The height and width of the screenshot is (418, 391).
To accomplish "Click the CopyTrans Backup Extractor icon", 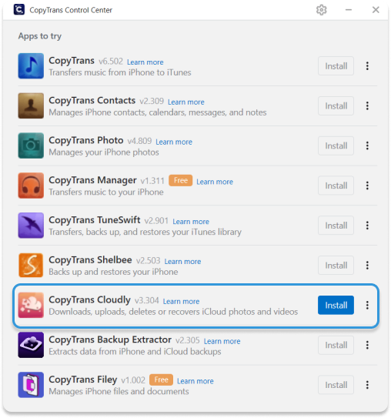I will [x=31, y=345].
